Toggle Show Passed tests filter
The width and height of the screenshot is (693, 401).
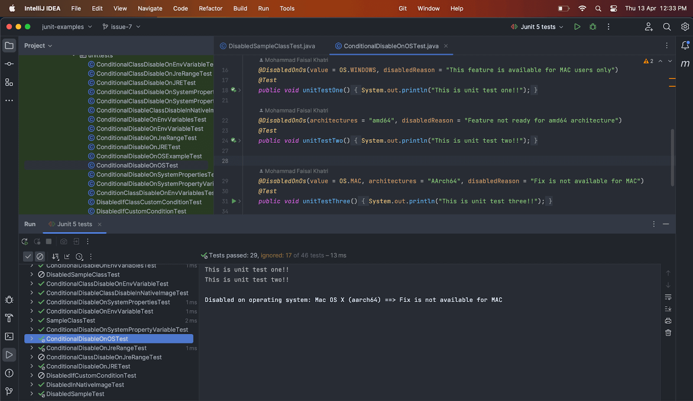point(28,257)
